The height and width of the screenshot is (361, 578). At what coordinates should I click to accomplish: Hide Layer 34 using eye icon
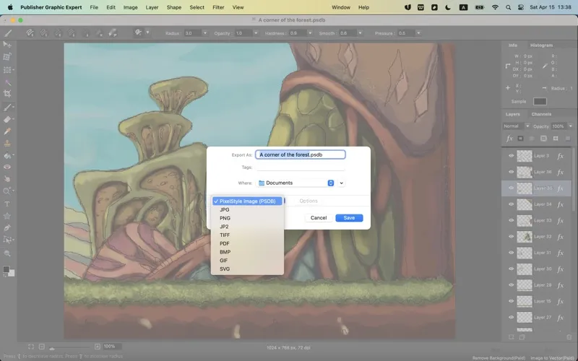point(511,204)
